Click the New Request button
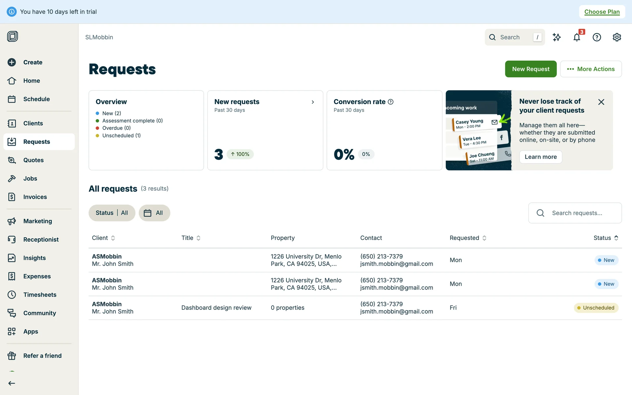 point(531,69)
